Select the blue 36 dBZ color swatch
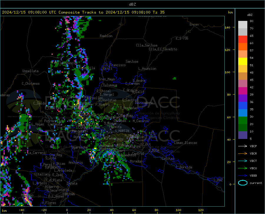Screen dimensions: 265x214 [x=243, y=106]
